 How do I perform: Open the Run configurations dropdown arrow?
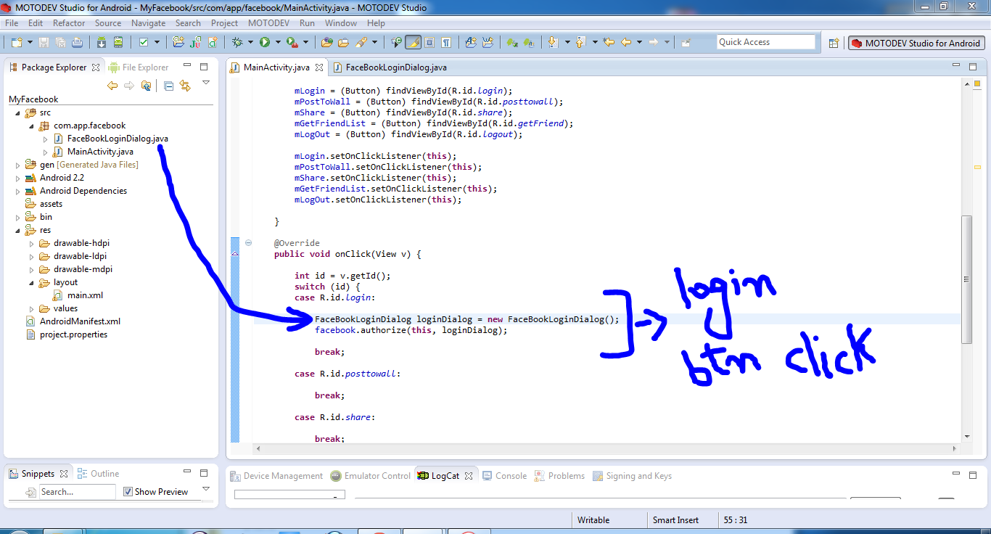[278, 42]
